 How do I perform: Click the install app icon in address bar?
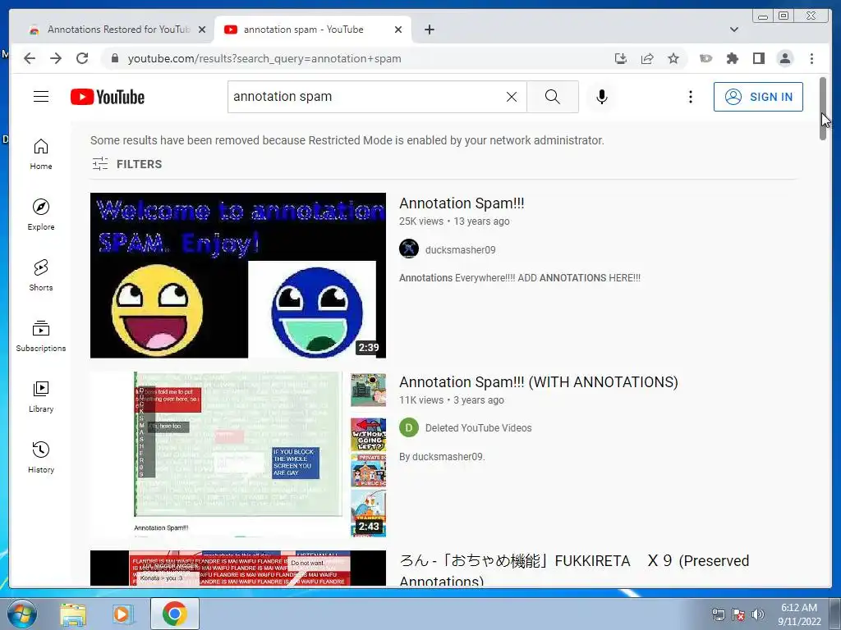tap(621, 58)
